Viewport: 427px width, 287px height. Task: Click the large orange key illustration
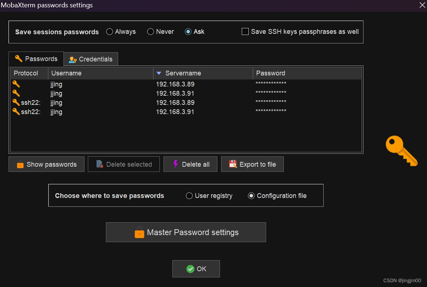402,151
